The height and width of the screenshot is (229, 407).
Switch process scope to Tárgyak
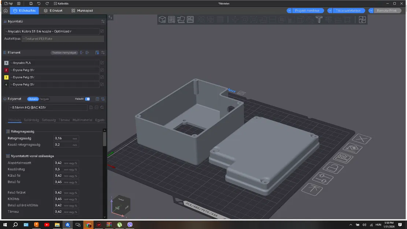coord(44,99)
